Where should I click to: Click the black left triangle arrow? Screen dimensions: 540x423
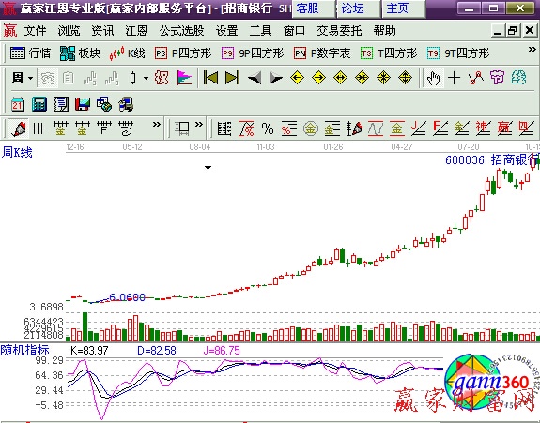(x=255, y=78)
